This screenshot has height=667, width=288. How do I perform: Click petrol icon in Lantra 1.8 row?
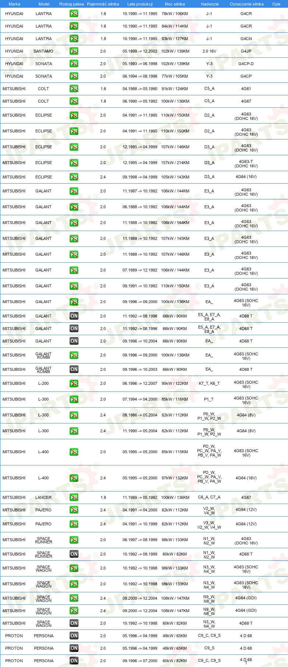click(x=74, y=39)
